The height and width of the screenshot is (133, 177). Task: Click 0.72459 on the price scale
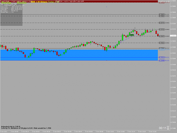point(173,65)
